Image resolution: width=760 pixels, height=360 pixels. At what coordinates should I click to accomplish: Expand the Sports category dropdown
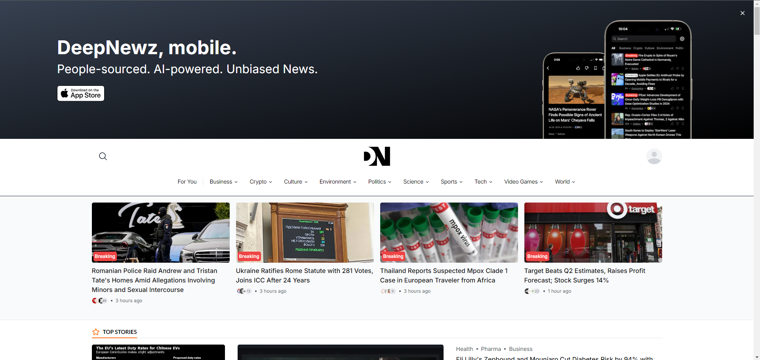[451, 182]
